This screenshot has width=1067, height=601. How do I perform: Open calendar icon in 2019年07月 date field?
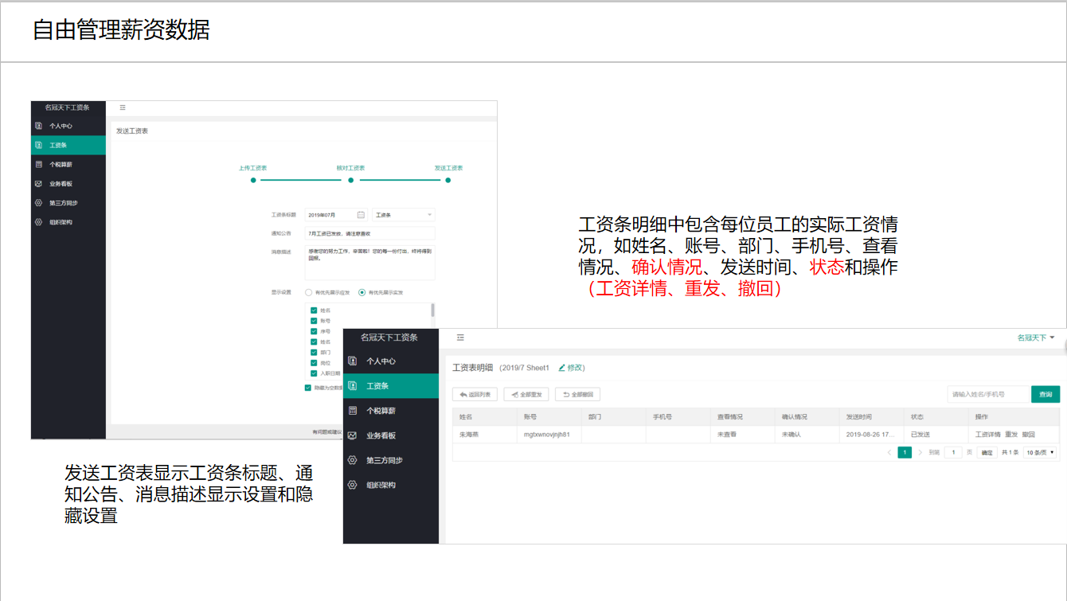click(360, 215)
